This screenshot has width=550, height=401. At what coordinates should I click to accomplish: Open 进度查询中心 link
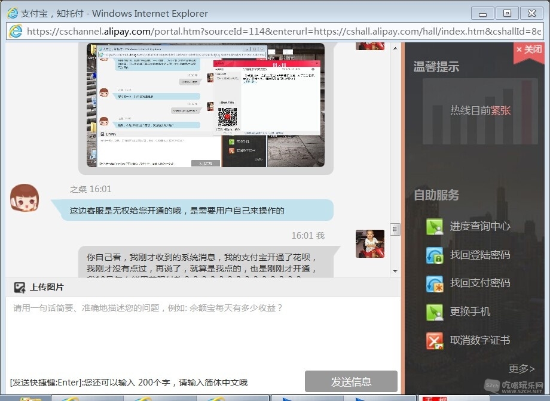click(x=480, y=226)
